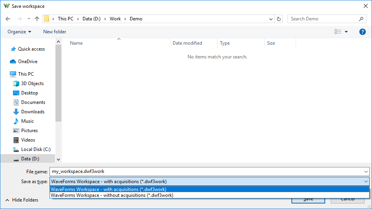Click the back navigation arrow
372x209 pixels.
(x=8, y=19)
